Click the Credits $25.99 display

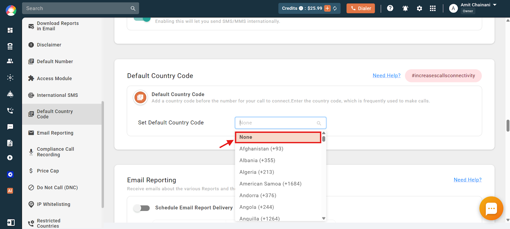tap(310, 8)
